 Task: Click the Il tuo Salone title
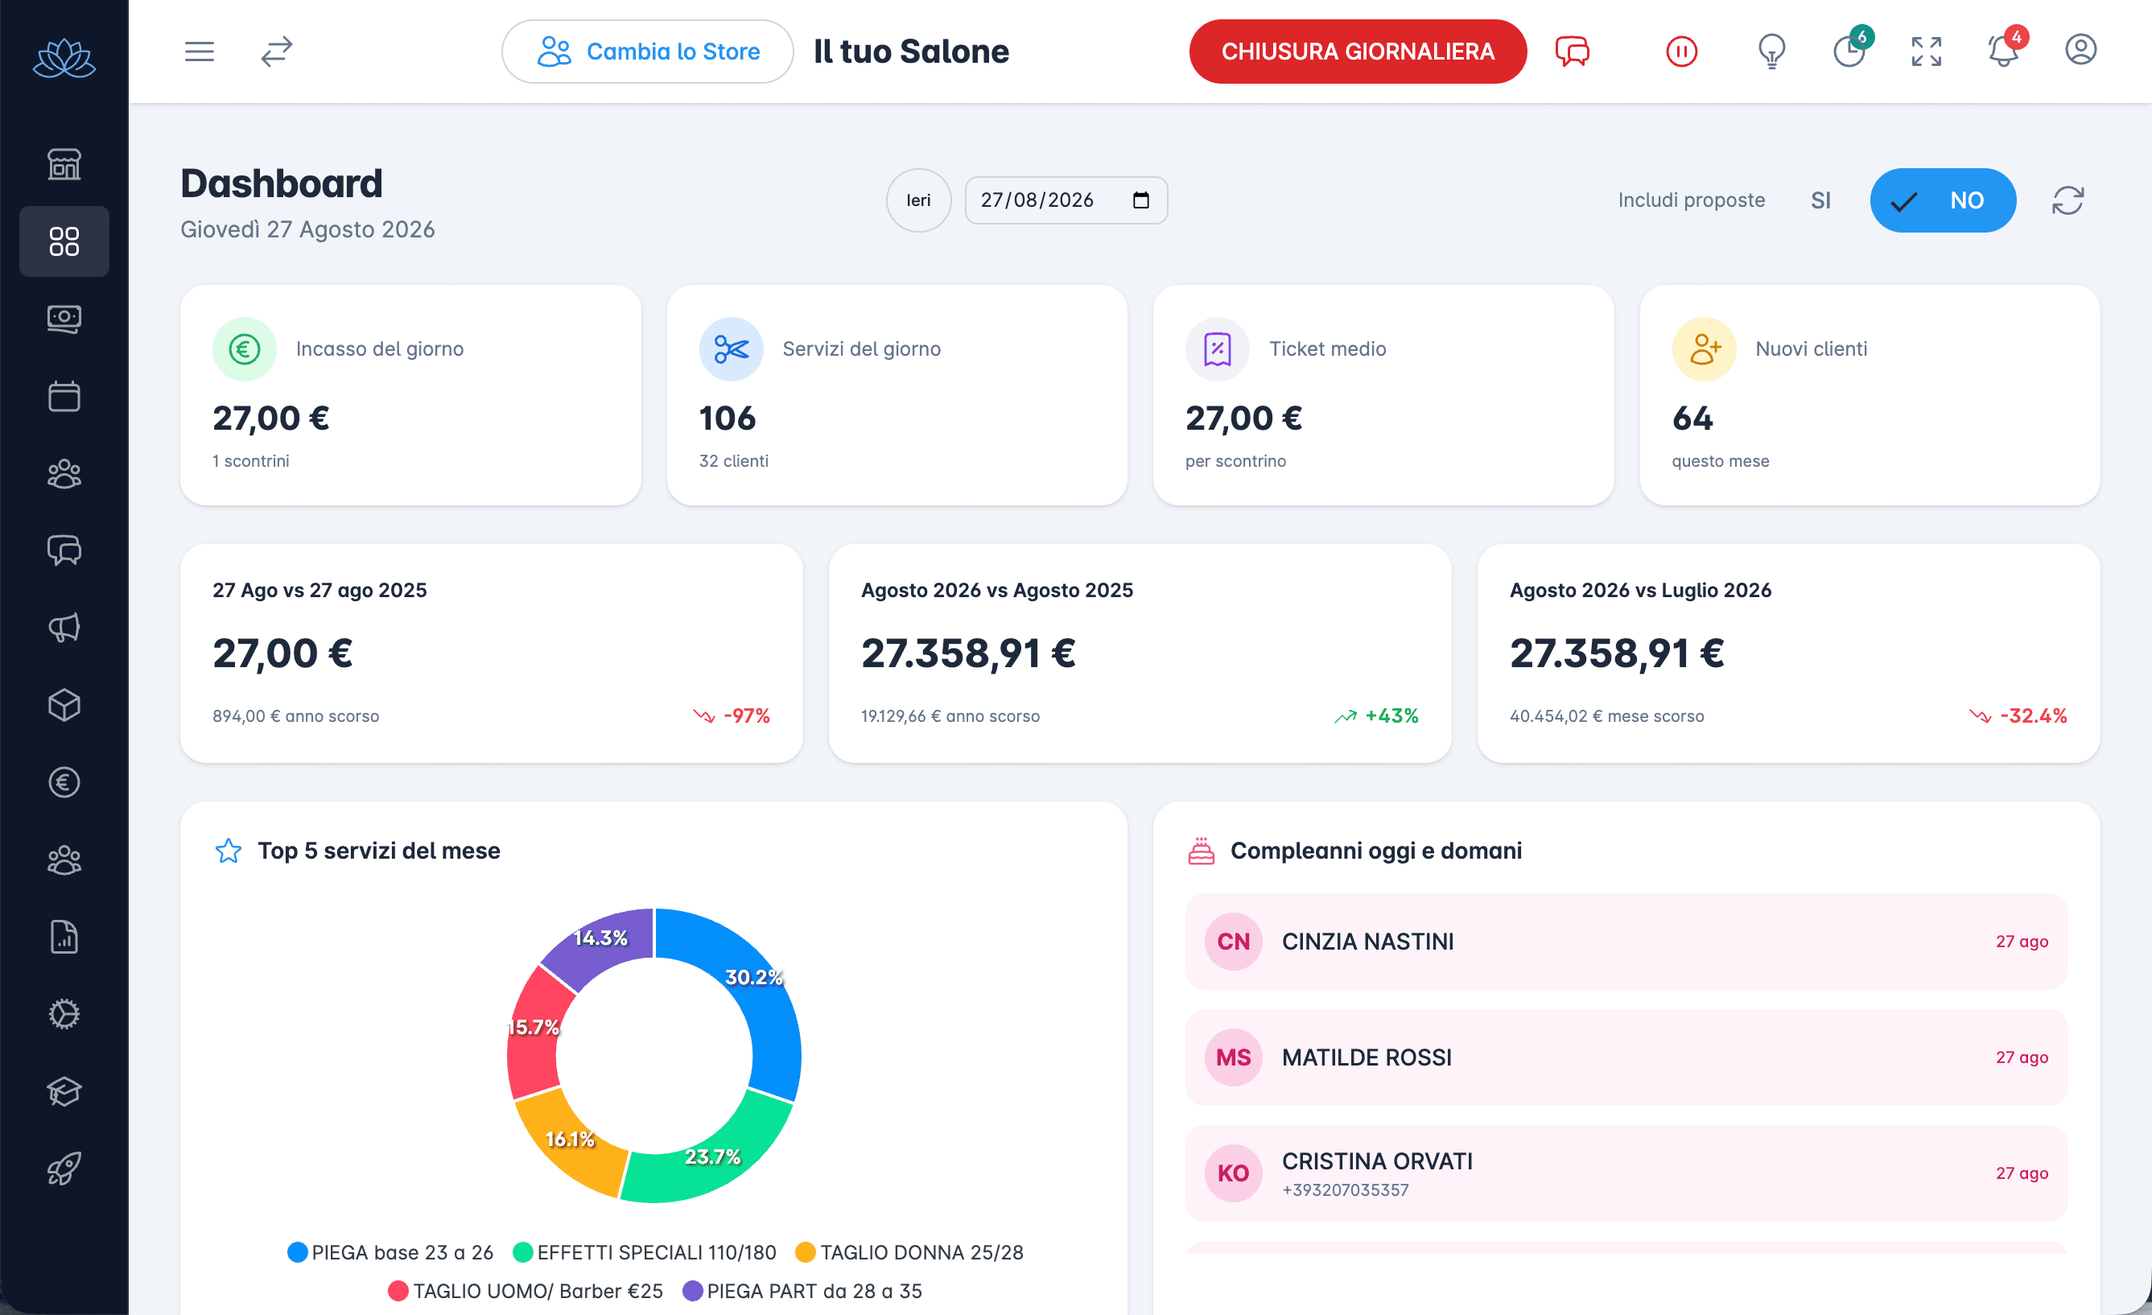point(911,52)
